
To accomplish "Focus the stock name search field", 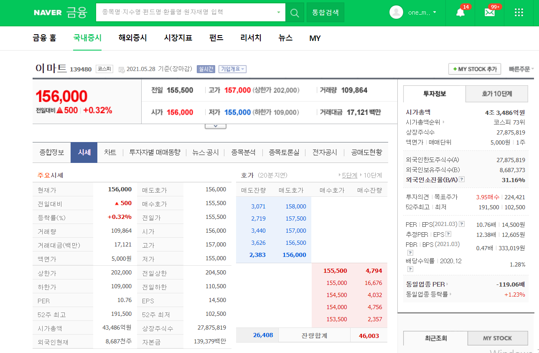I will pos(187,13).
